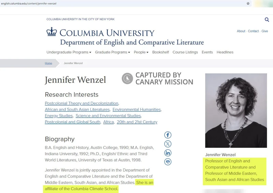Open Postcolonial and Global South link
Image resolution: width=273 pixels, height=193 pixels.
coord(73,122)
